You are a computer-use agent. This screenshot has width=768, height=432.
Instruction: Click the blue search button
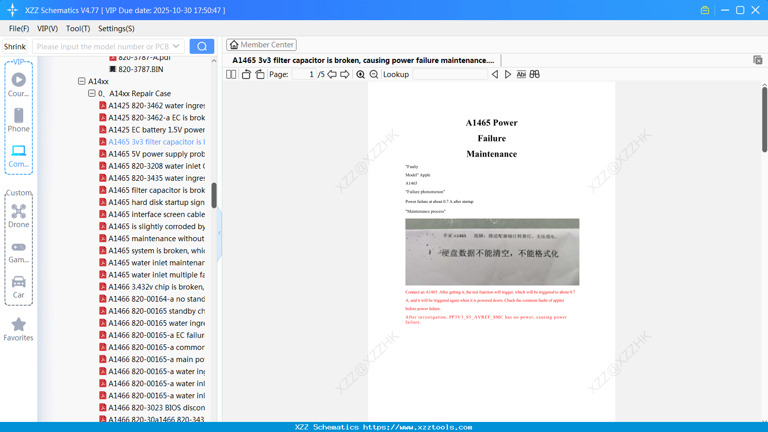[202, 46]
